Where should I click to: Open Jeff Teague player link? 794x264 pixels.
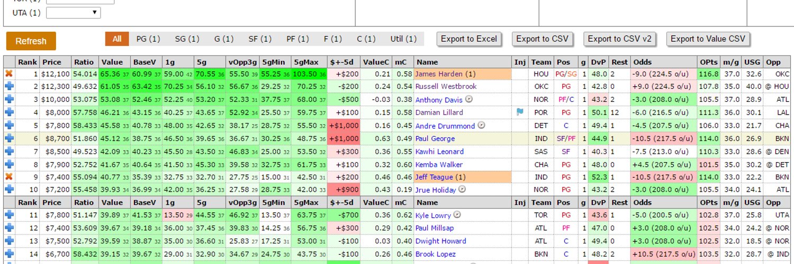click(434, 177)
